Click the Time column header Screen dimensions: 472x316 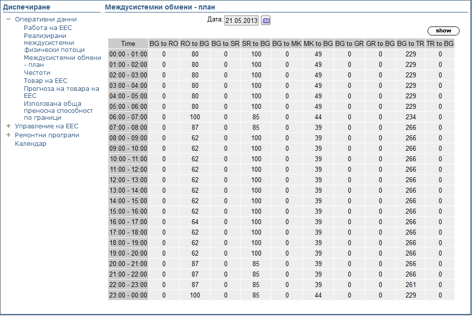click(128, 44)
